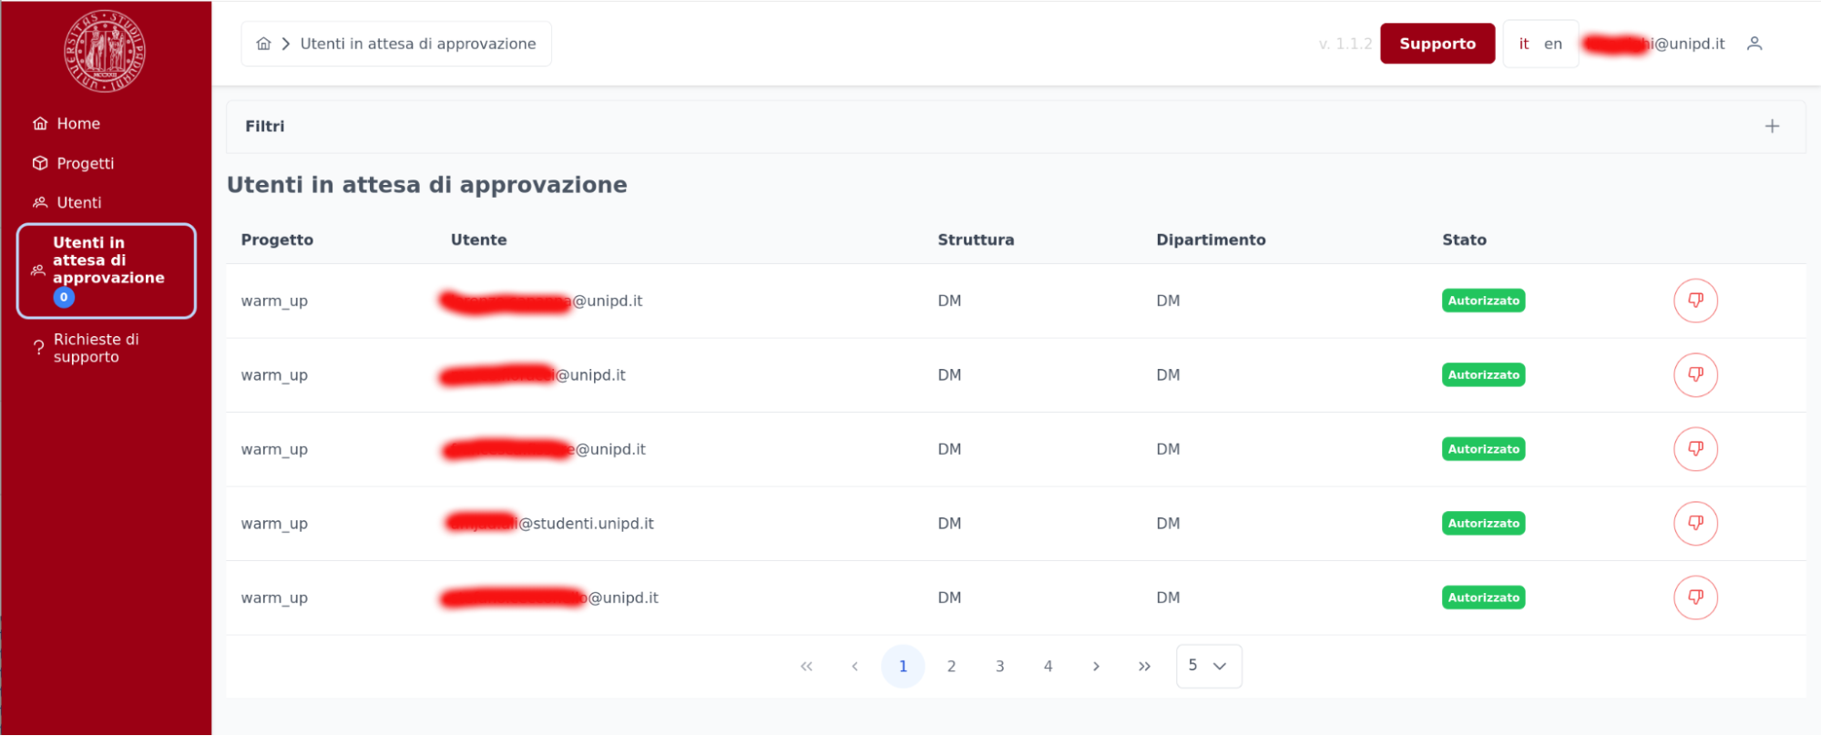Open the user profile icon
Viewport: 1821px width, 736px height.
click(1755, 44)
